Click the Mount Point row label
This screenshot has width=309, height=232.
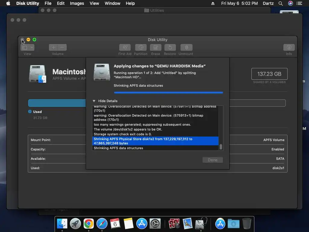click(41, 140)
